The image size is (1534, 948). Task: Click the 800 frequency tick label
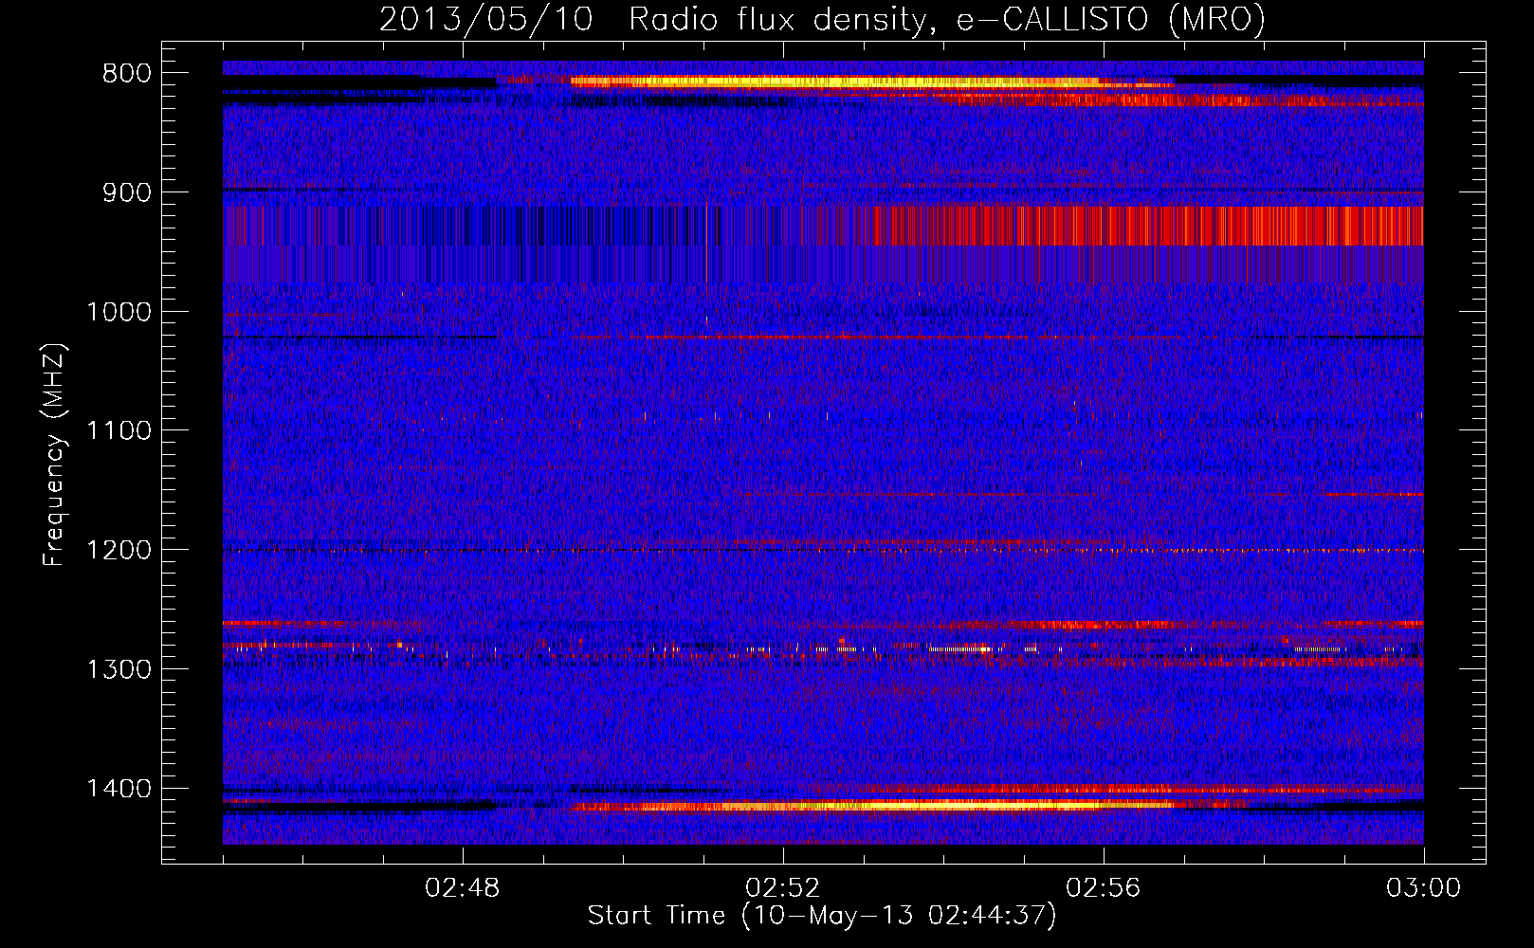tap(127, 74)
